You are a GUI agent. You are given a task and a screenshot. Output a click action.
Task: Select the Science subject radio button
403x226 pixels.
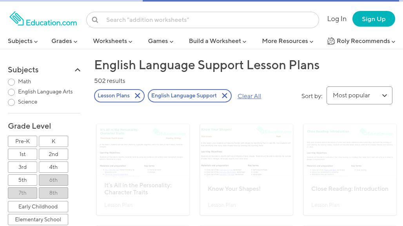click(x=11, y=102)
